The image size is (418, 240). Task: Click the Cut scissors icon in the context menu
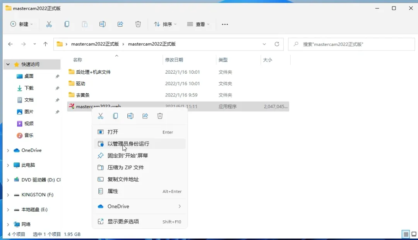point(101,116)
